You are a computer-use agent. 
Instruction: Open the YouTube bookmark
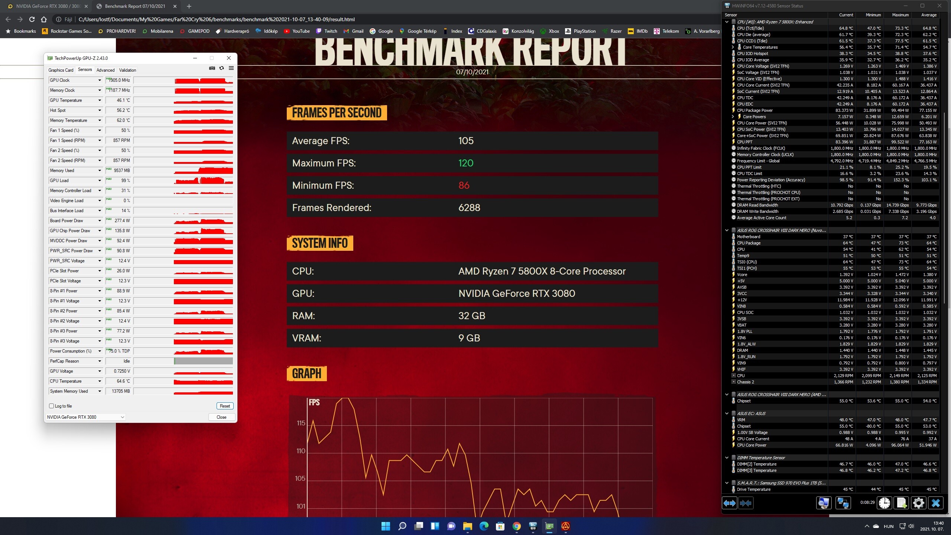click(297, 31)
